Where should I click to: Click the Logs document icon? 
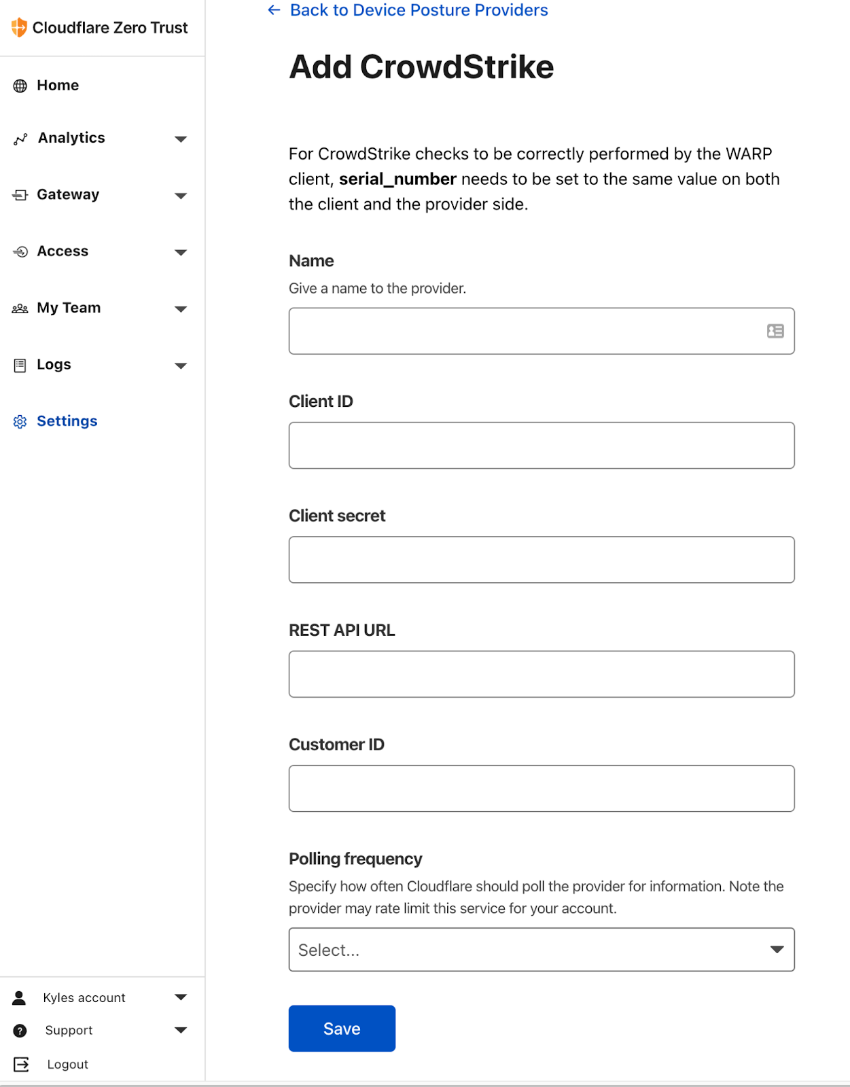(20, 366)
